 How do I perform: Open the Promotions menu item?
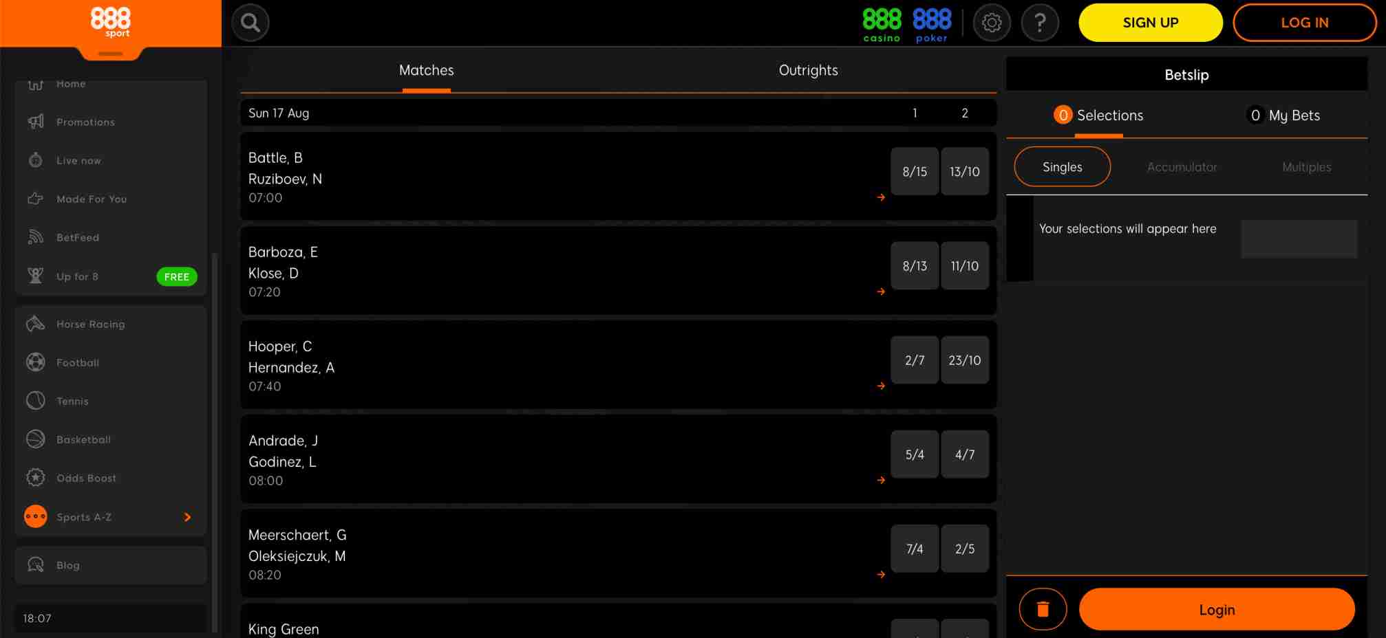111,122
